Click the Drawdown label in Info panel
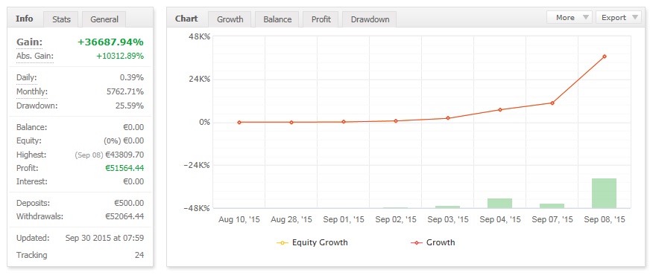This screenshot has width=653, height=275. pos(37,106)
